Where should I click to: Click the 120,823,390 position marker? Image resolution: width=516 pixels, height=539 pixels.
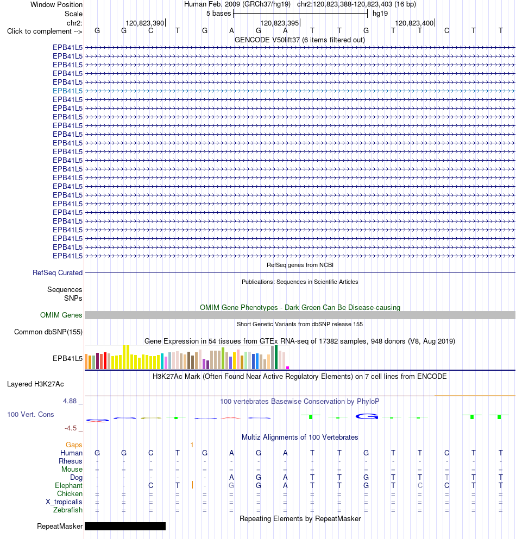(x=145, y=23)
